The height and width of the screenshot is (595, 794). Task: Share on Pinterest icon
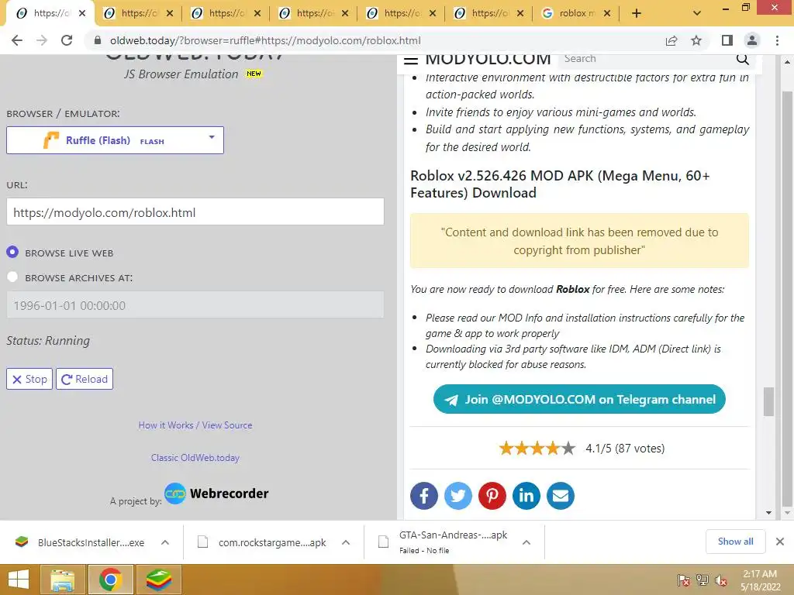[492, 496]
